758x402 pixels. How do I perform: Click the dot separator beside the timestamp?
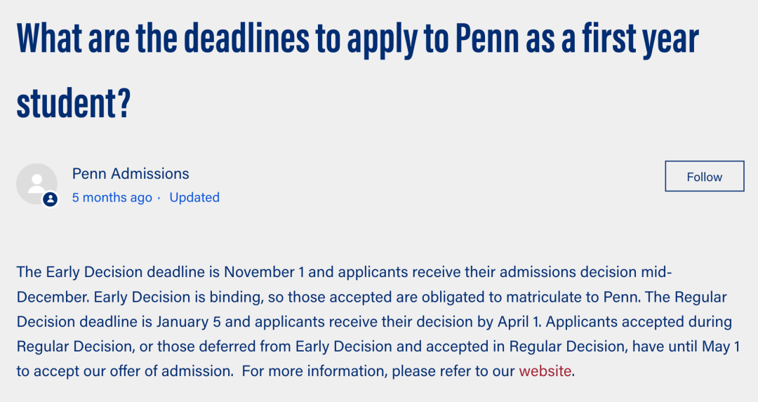[x=159, y=198]
